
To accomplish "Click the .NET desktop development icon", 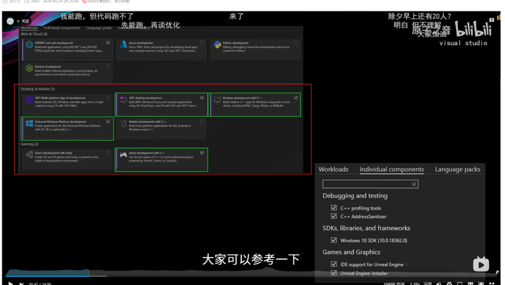I will [123, 99].
